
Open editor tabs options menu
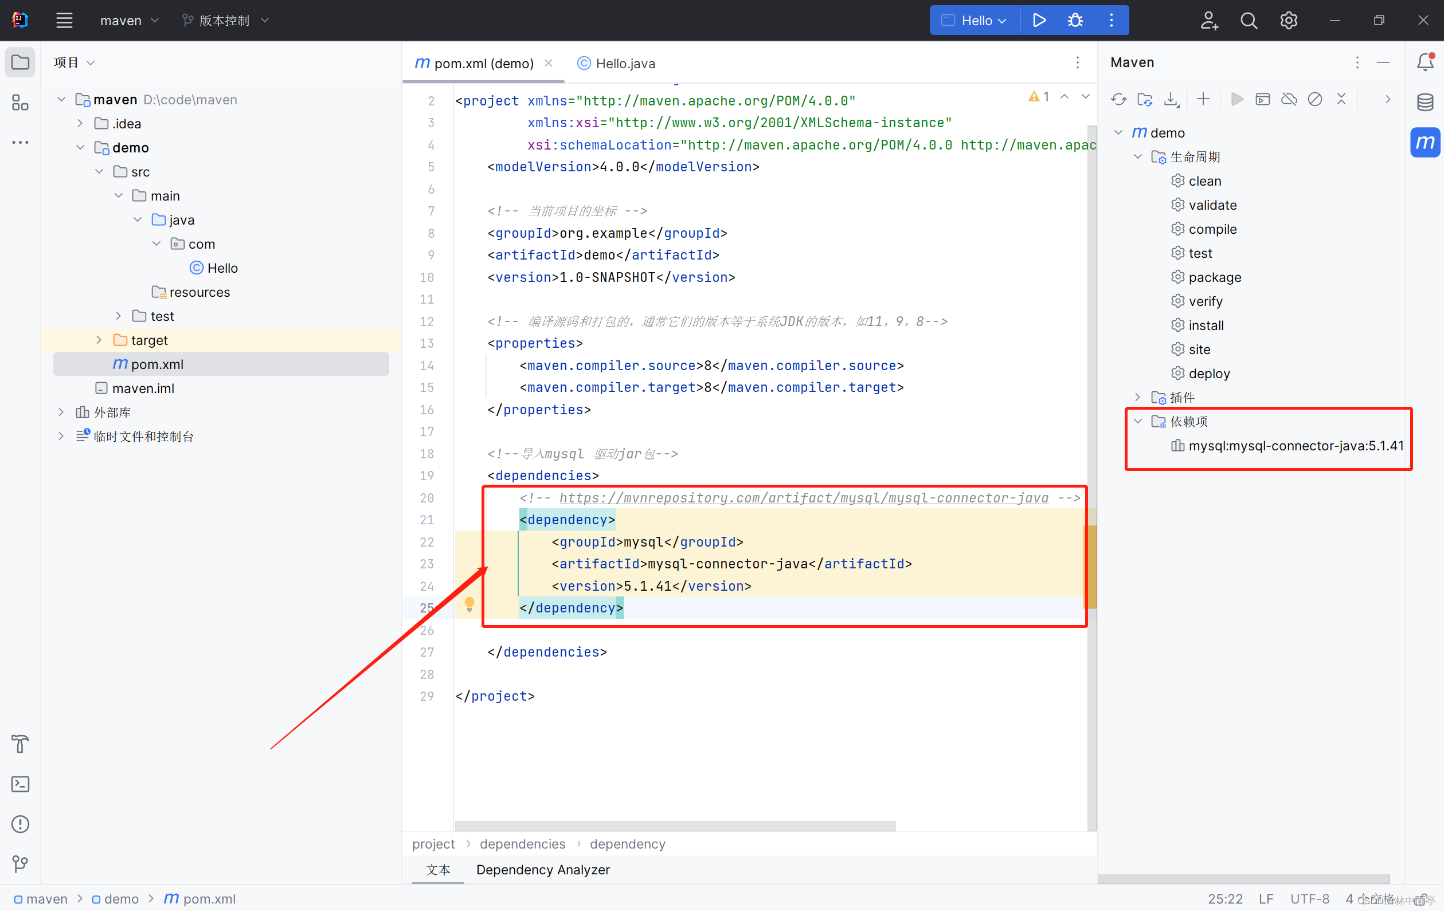point(1078,62)
